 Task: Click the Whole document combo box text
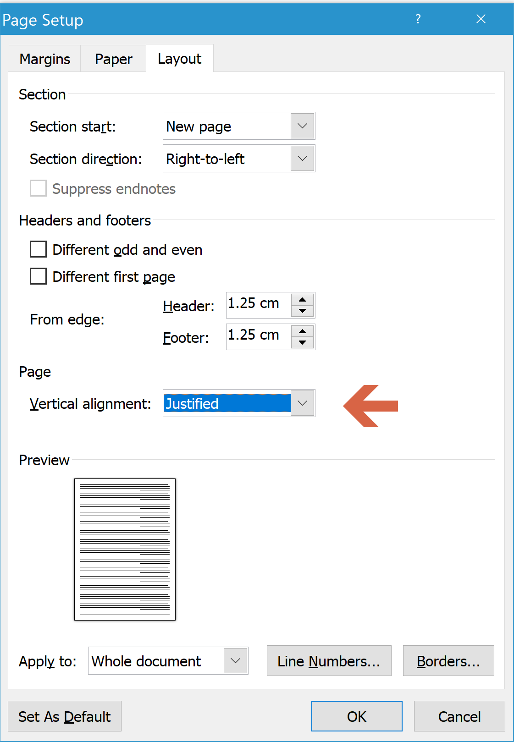(x=146, y=661)
